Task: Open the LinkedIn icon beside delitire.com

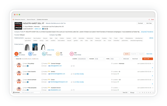Action: click(43, 29)
